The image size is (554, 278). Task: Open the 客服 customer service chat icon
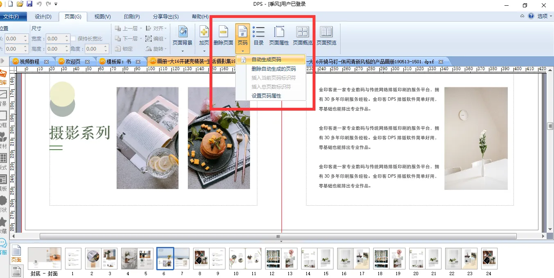3,247
